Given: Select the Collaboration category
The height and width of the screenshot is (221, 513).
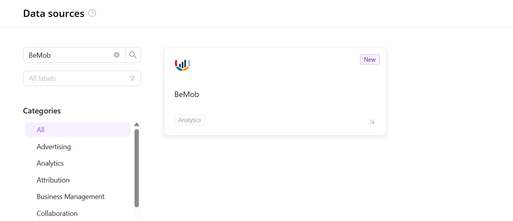Looking at the screenshot, I should (57, 214).
